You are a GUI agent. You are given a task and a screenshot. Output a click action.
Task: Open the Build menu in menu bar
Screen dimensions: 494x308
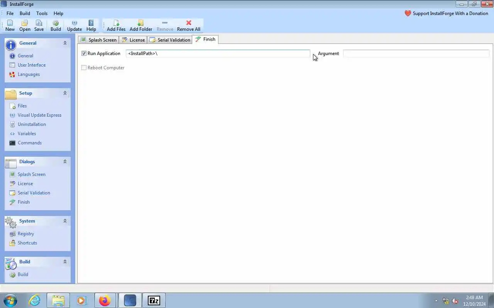(x=25, y=13)
